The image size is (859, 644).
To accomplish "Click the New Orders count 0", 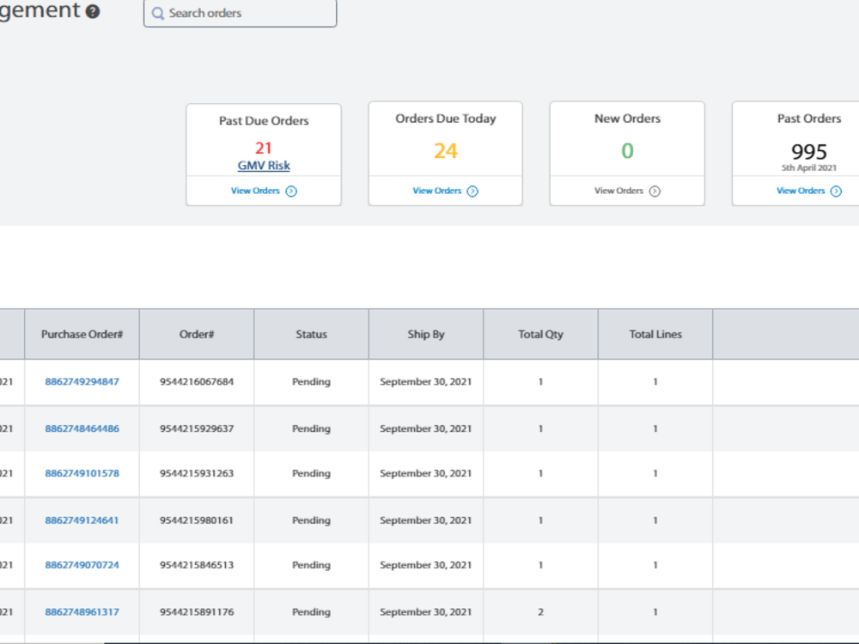I will pos(627,150).
